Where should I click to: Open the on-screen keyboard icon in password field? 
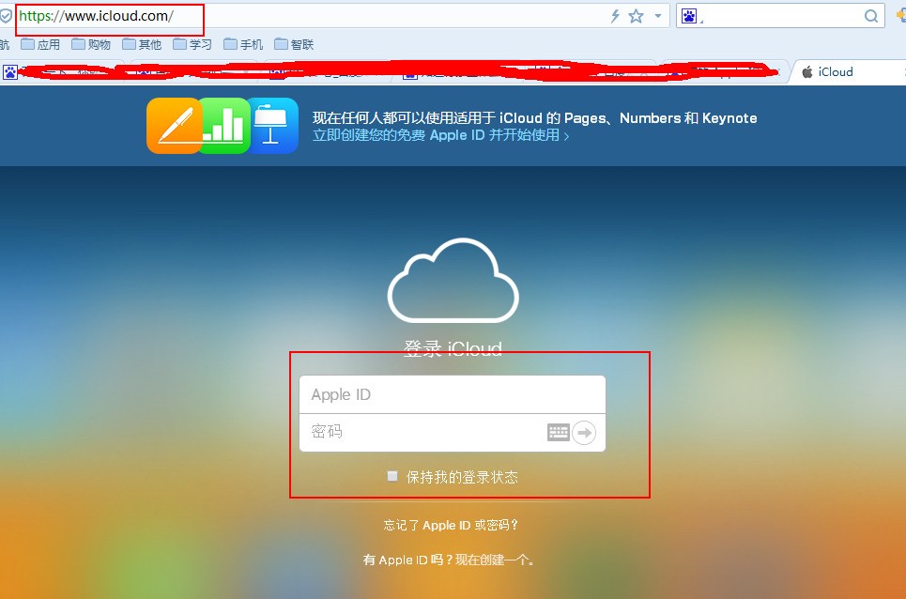click(559, 432)
